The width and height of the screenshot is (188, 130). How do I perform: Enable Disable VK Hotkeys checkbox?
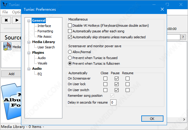(70, 26)
